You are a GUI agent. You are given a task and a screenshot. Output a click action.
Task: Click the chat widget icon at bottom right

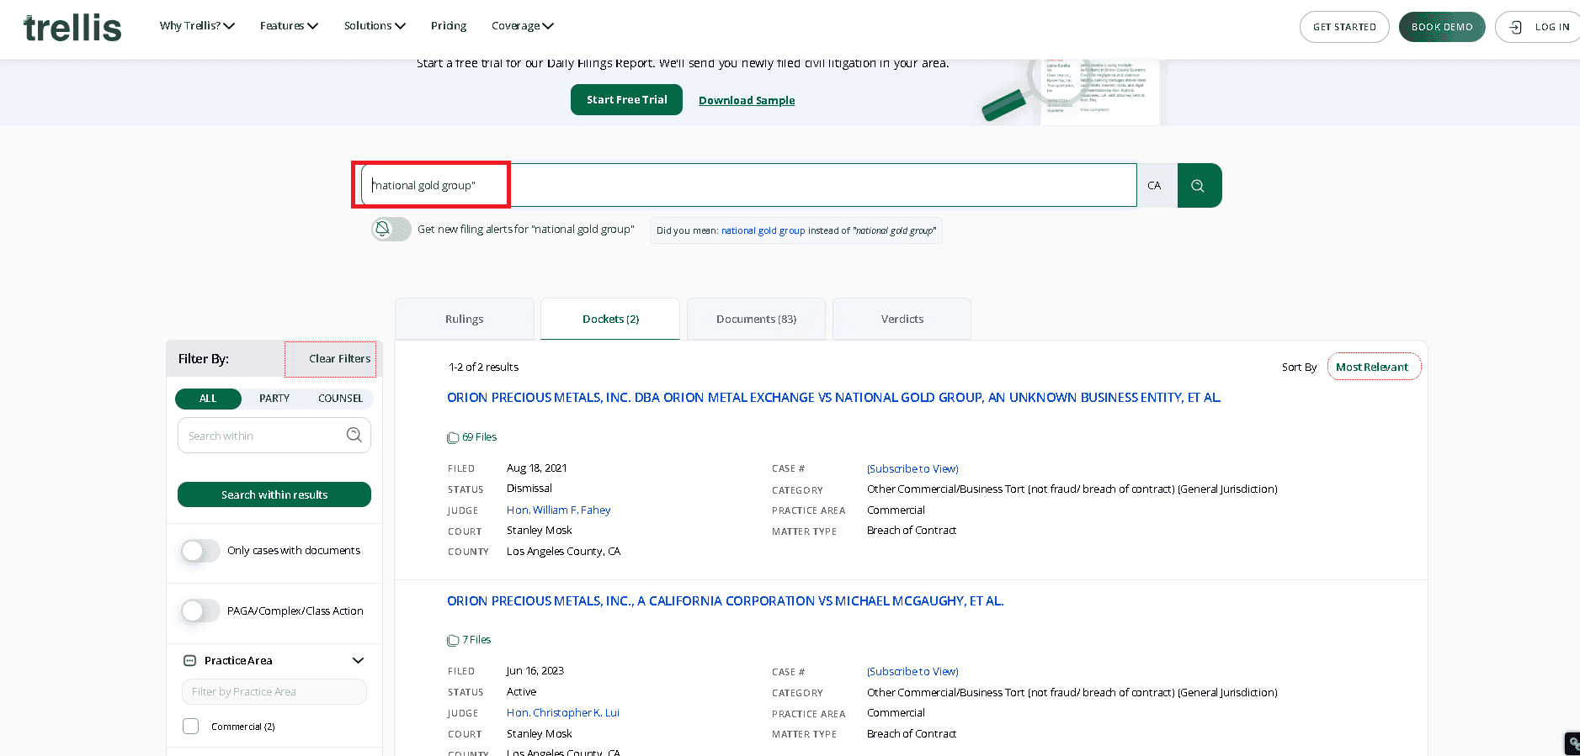[x=1572, y=744]
